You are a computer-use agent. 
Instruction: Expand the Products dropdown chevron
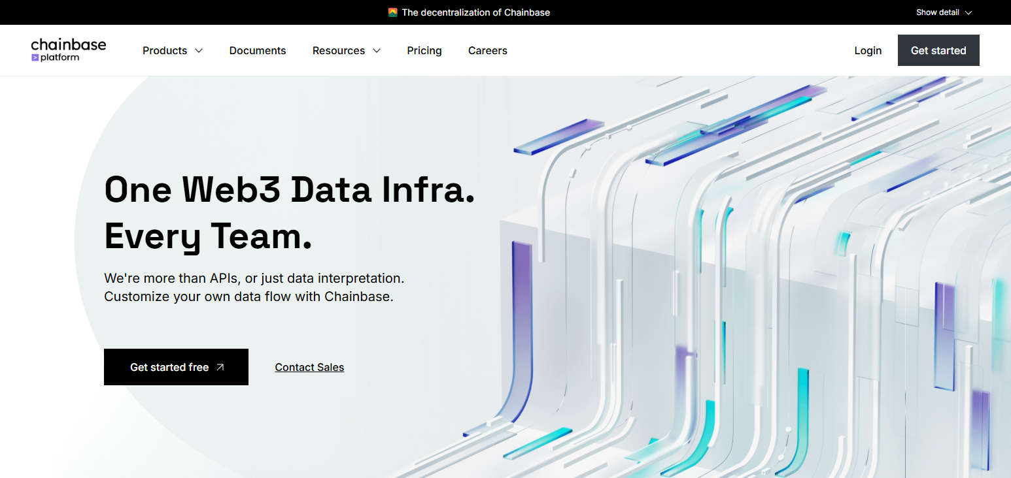199,51
